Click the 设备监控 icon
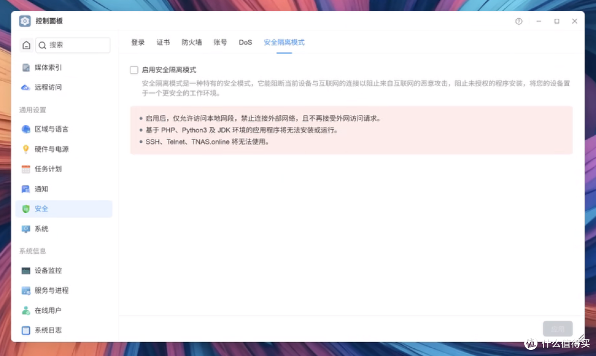Viewport: 596px width, 356px height. 26,271
